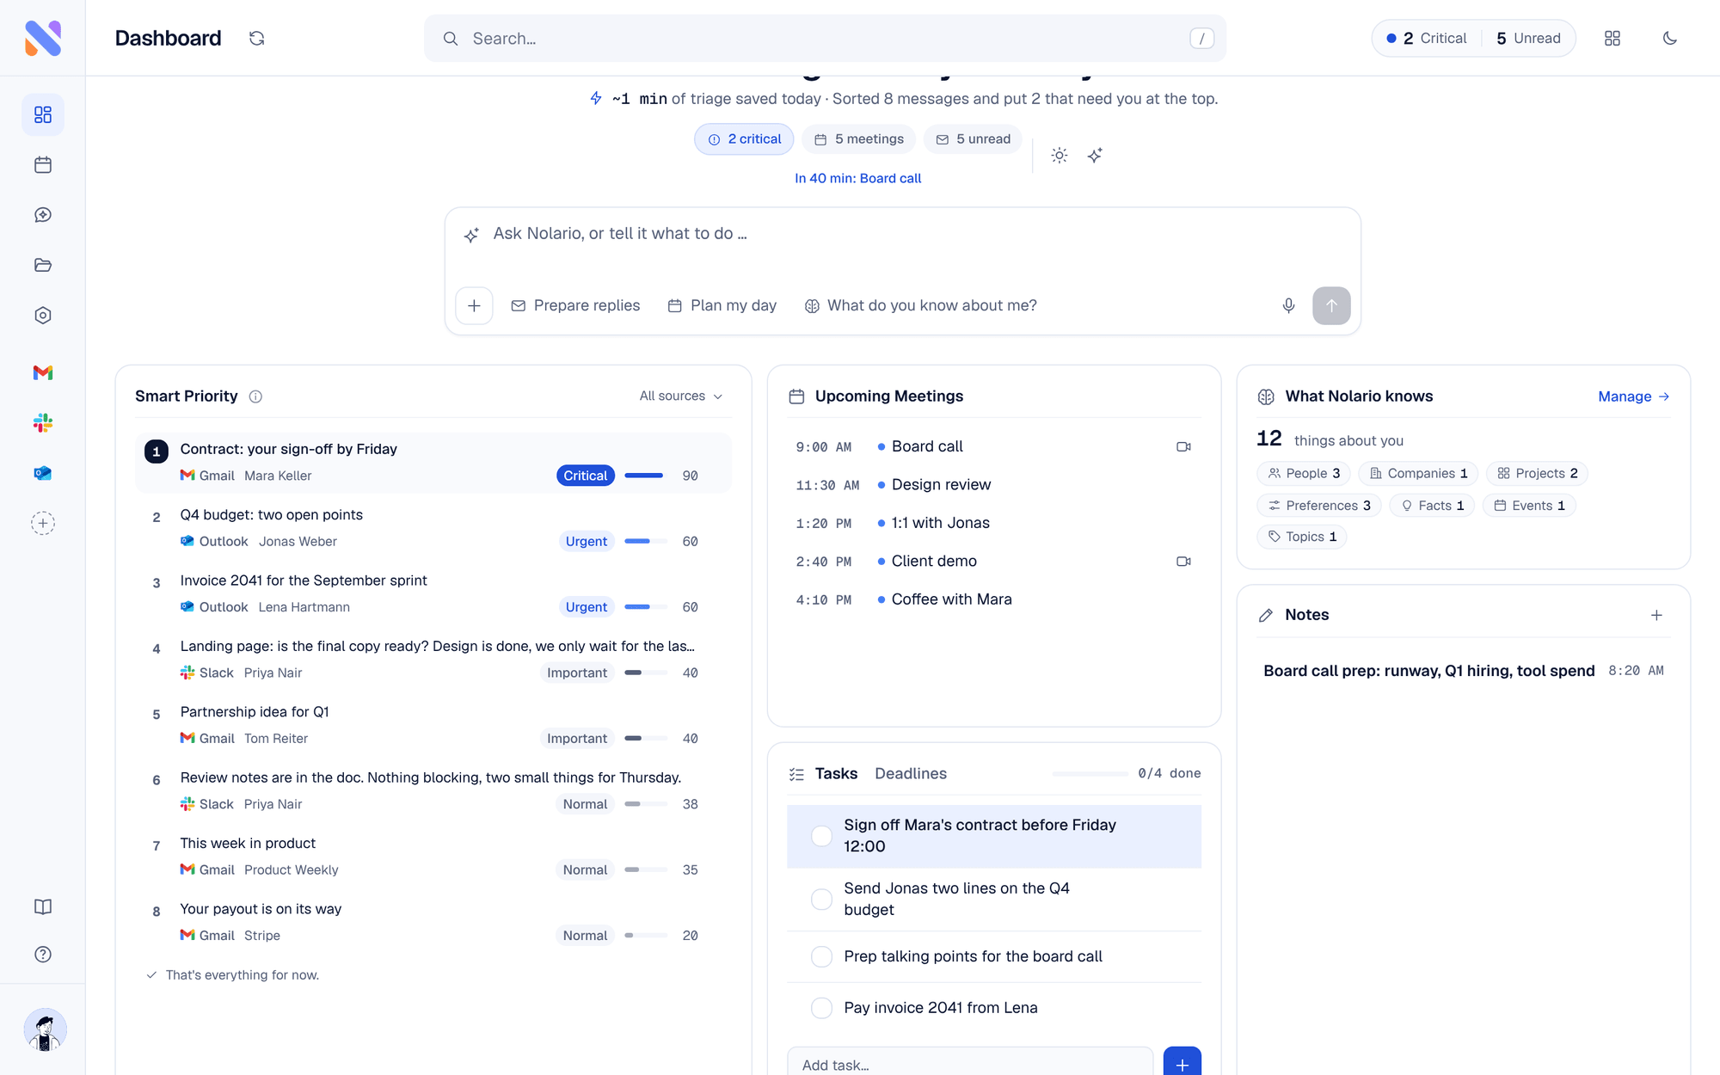Select the Topics 1 tag
The image size is (1720, 1075).
coord(1302,537)
